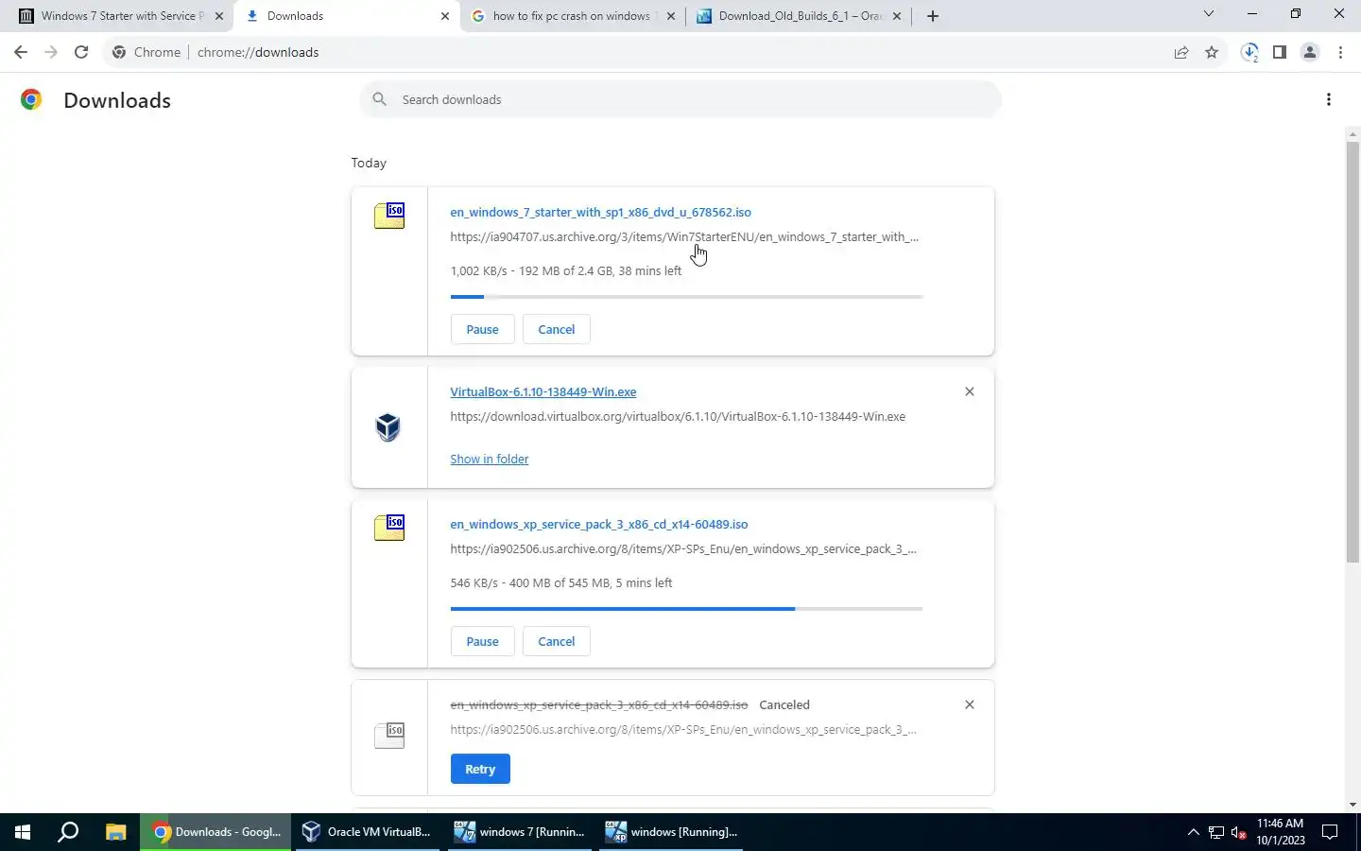1361x851 pixels.
Task: Open the Windows Start menu
Action: 23,832
